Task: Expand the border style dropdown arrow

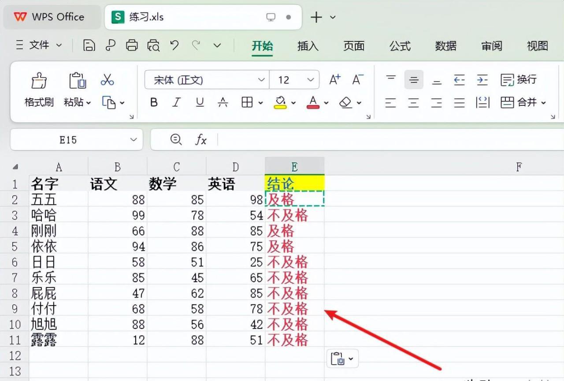Action: tap(260, 103)
